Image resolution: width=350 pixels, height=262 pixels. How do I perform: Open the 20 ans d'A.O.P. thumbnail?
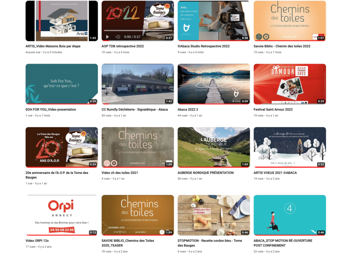(x=62, y=147)
